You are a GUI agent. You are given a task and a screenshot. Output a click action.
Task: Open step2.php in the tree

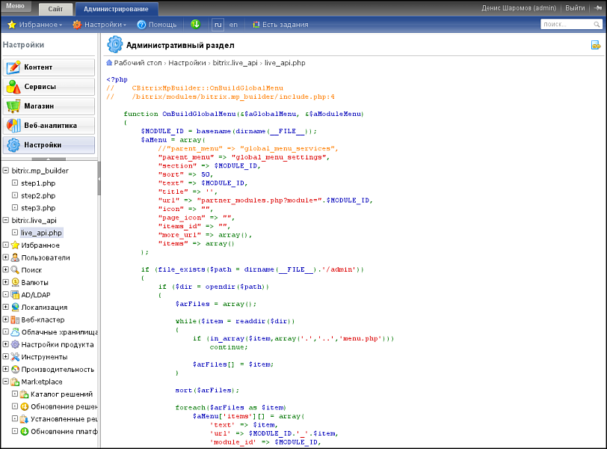tap(37, 195)
